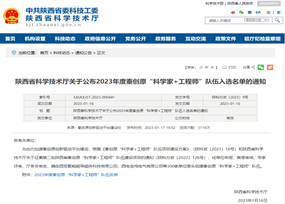Open the 科技动态 navigation menu

click(65, 39)
